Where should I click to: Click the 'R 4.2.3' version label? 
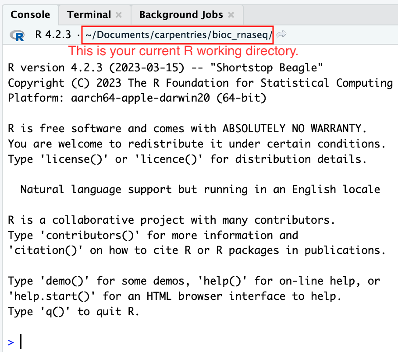(52, 34)
